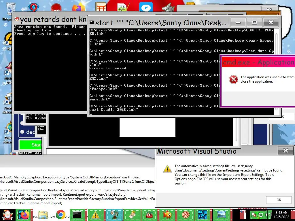The height and width of the screenshot is (221, 295).
Task: Click the red error icon in cmd.exe dialog
Action: click(233, 79)
